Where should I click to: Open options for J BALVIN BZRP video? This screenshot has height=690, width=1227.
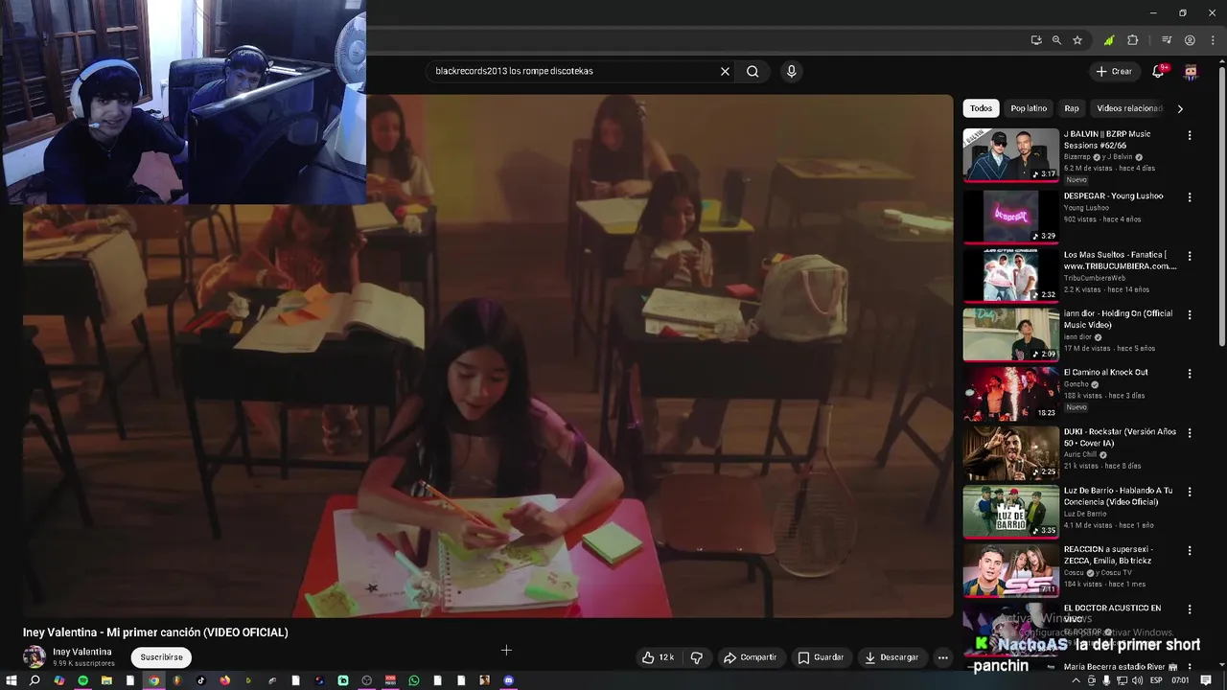click(x=1190, y=136)
